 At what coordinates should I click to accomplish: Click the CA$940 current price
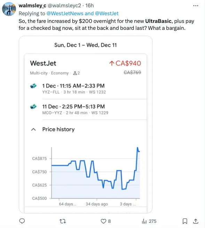tap(125, 63)
